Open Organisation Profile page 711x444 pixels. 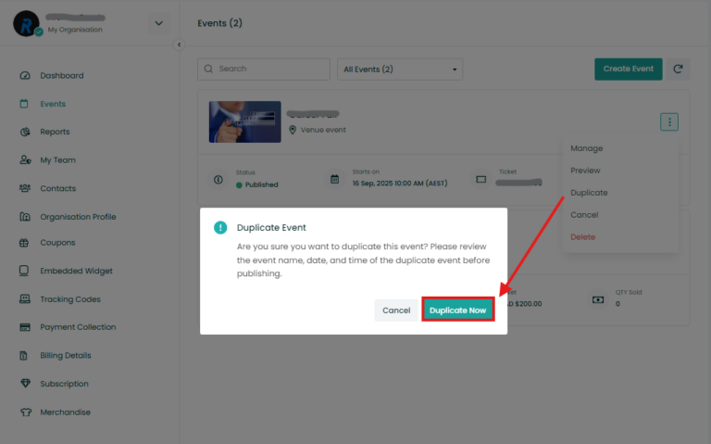pyautogui.click(x=78, y=217)
